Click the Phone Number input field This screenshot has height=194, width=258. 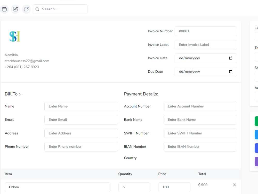pos(81,147)
